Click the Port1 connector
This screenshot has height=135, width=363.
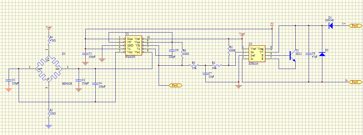pos(176,85)
